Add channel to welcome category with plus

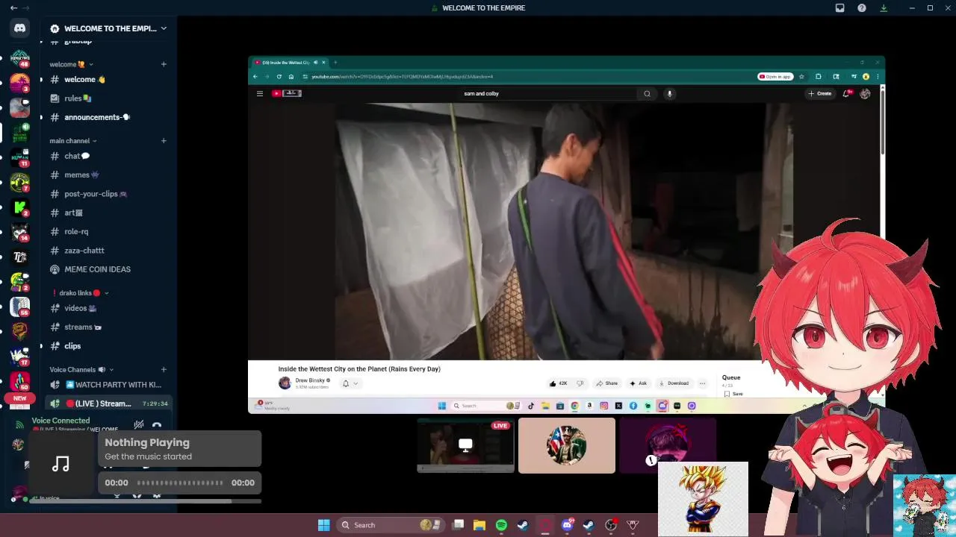[x=164, y=64]
